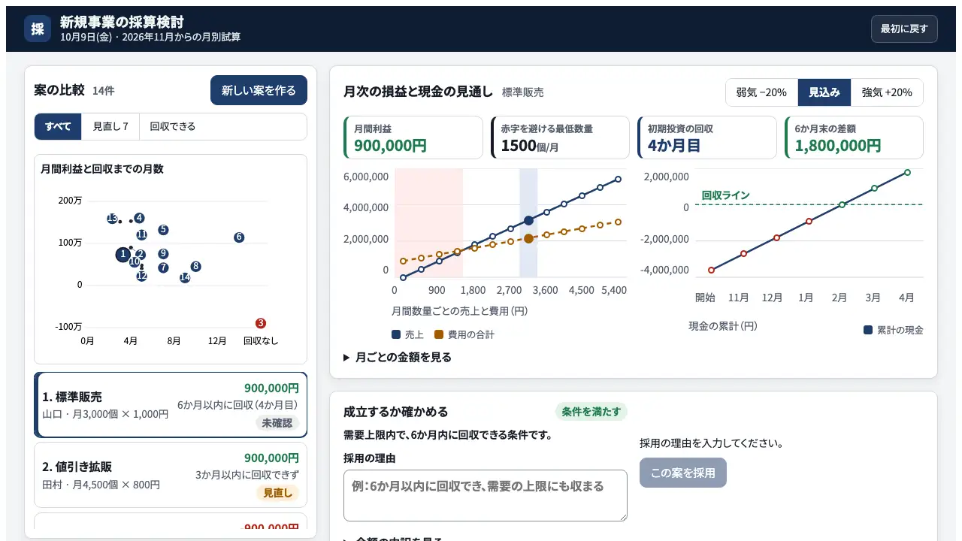The height and width of the screenshot is (541, 962).
Task: Click the 採用の理由 text area
Action: tap(486, 496)
